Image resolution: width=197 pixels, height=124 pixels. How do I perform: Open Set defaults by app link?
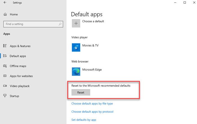point(84,120)
